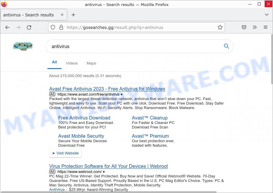Select the All results tab

[x=54, y=62]
